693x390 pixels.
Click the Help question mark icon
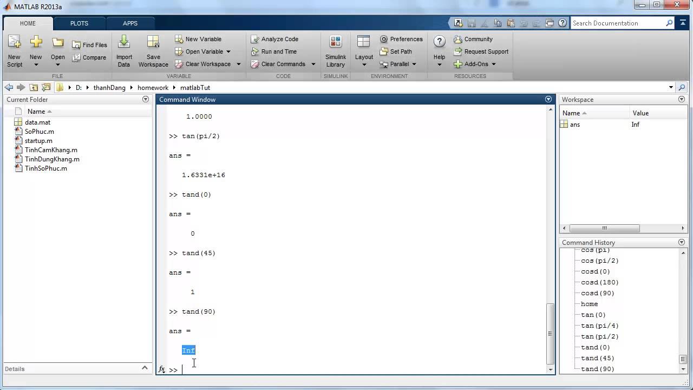coord(440,42)
